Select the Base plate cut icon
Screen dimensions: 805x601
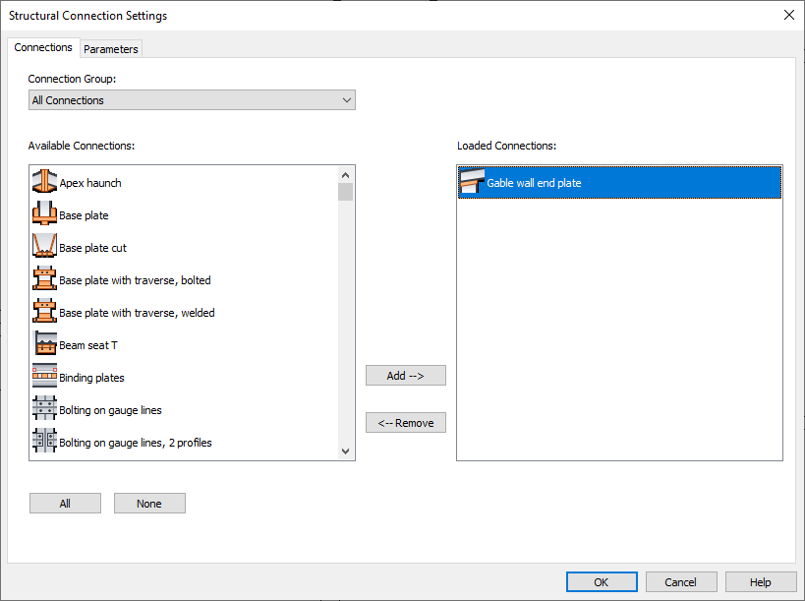(x=43, y=246)
